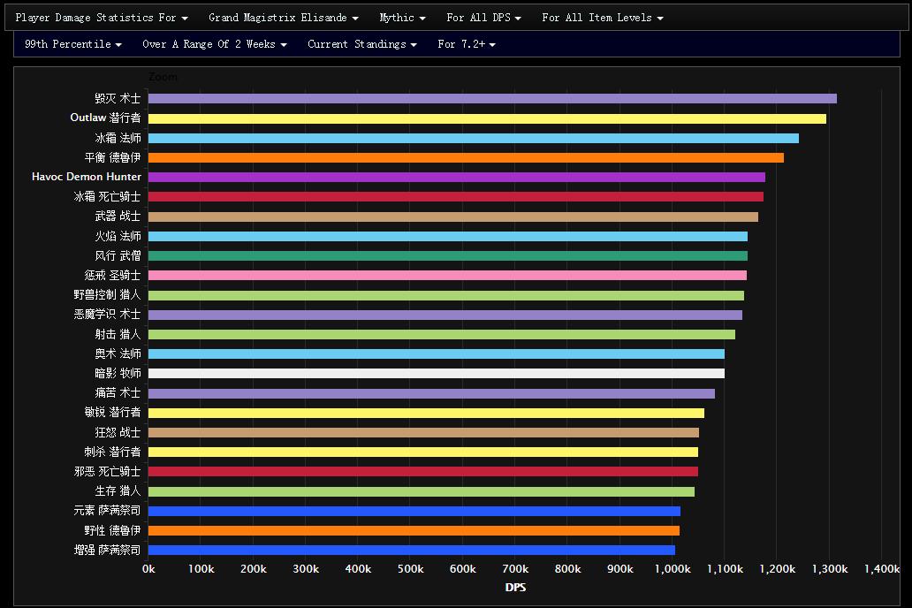Open the For All Item Levels dropdown

(603, 18)
